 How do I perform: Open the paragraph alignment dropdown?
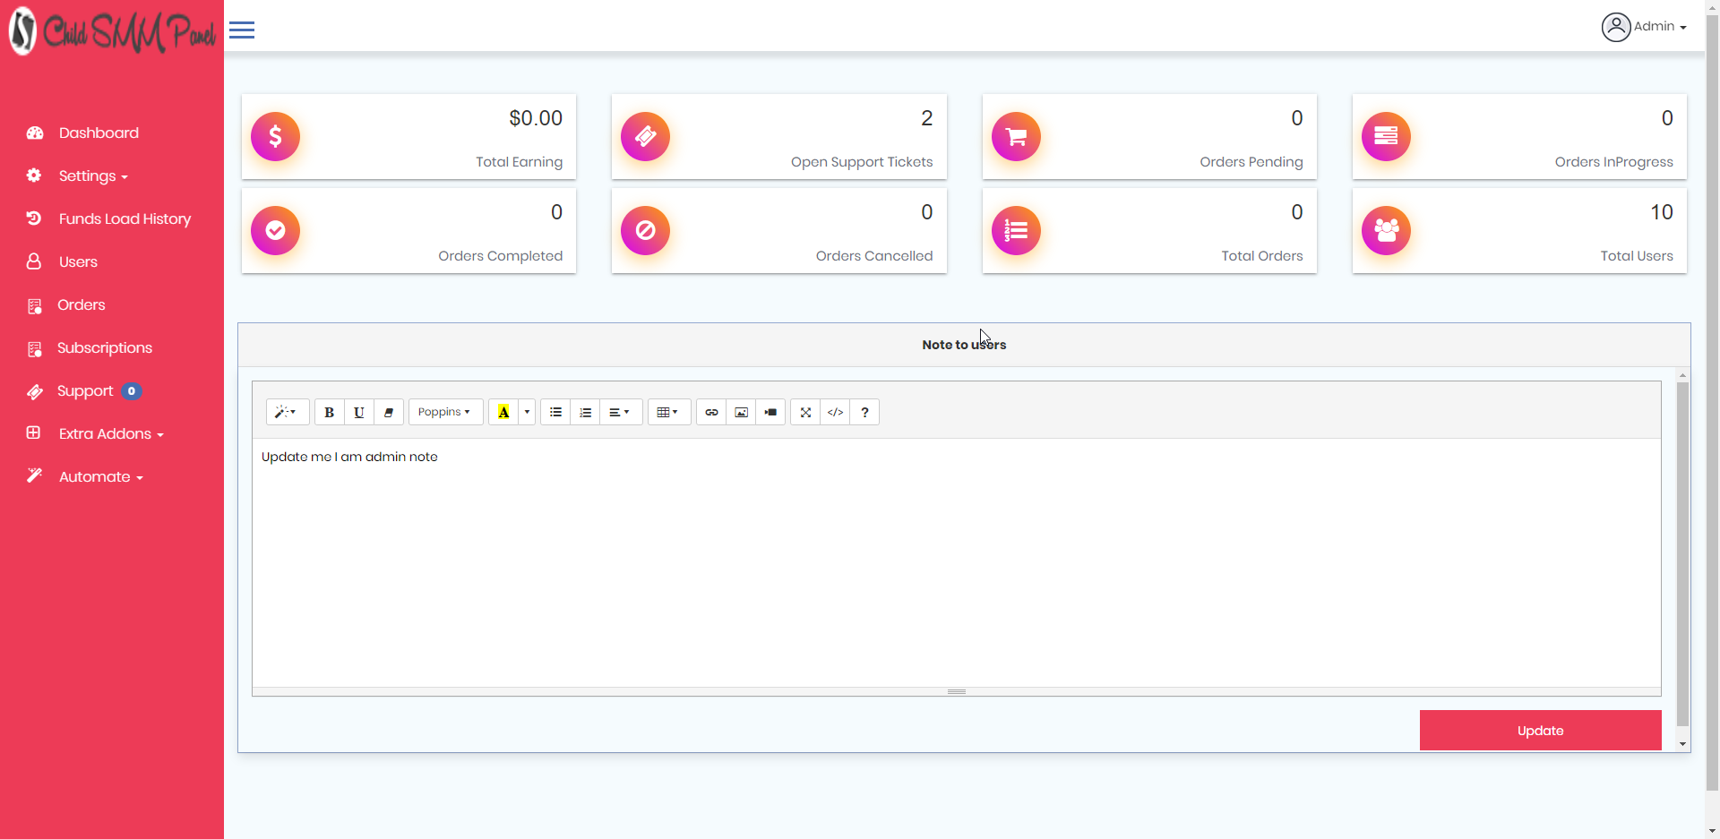(619, 412)
